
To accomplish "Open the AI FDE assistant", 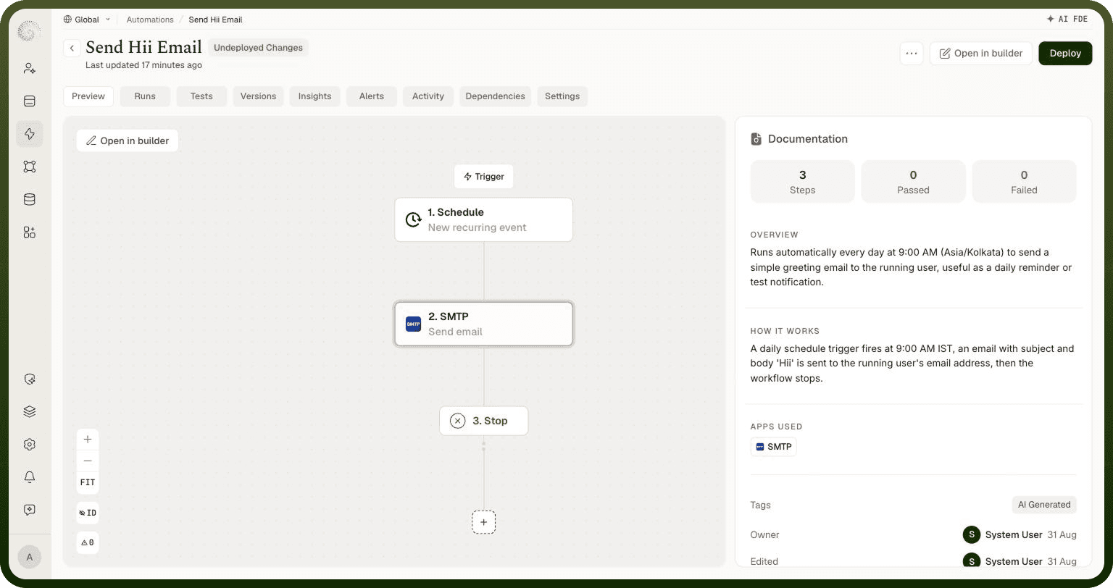I will click(1068, 20).
